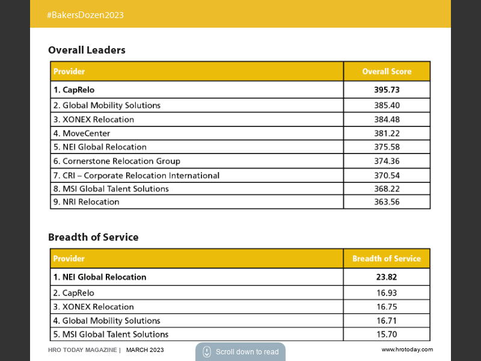This screenshot has height=361, width=481.
Task: Click the bold "Breadth of Service" section heading
Action: (x=93, y=237)
